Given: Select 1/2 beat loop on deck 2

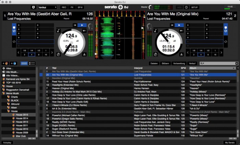Looking at the screenshot, I should pyautogui.click(x=208, y=50).
